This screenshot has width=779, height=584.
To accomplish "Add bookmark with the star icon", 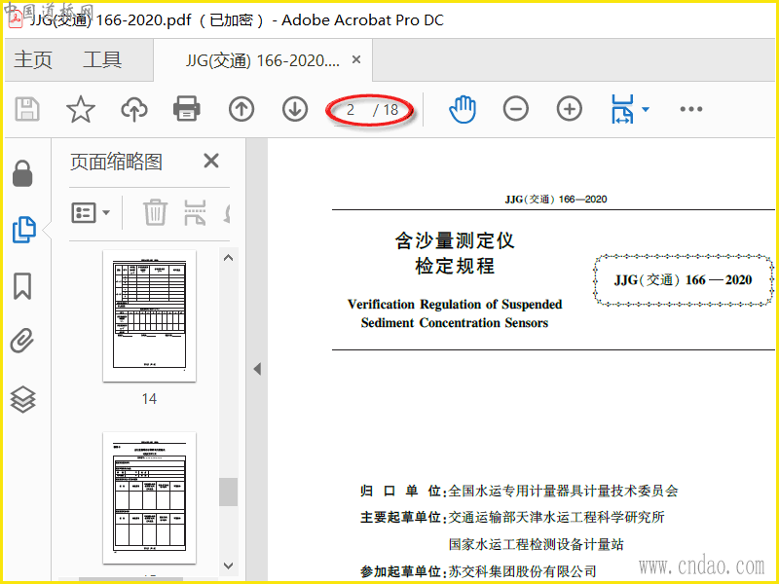I will coord(81,109).
